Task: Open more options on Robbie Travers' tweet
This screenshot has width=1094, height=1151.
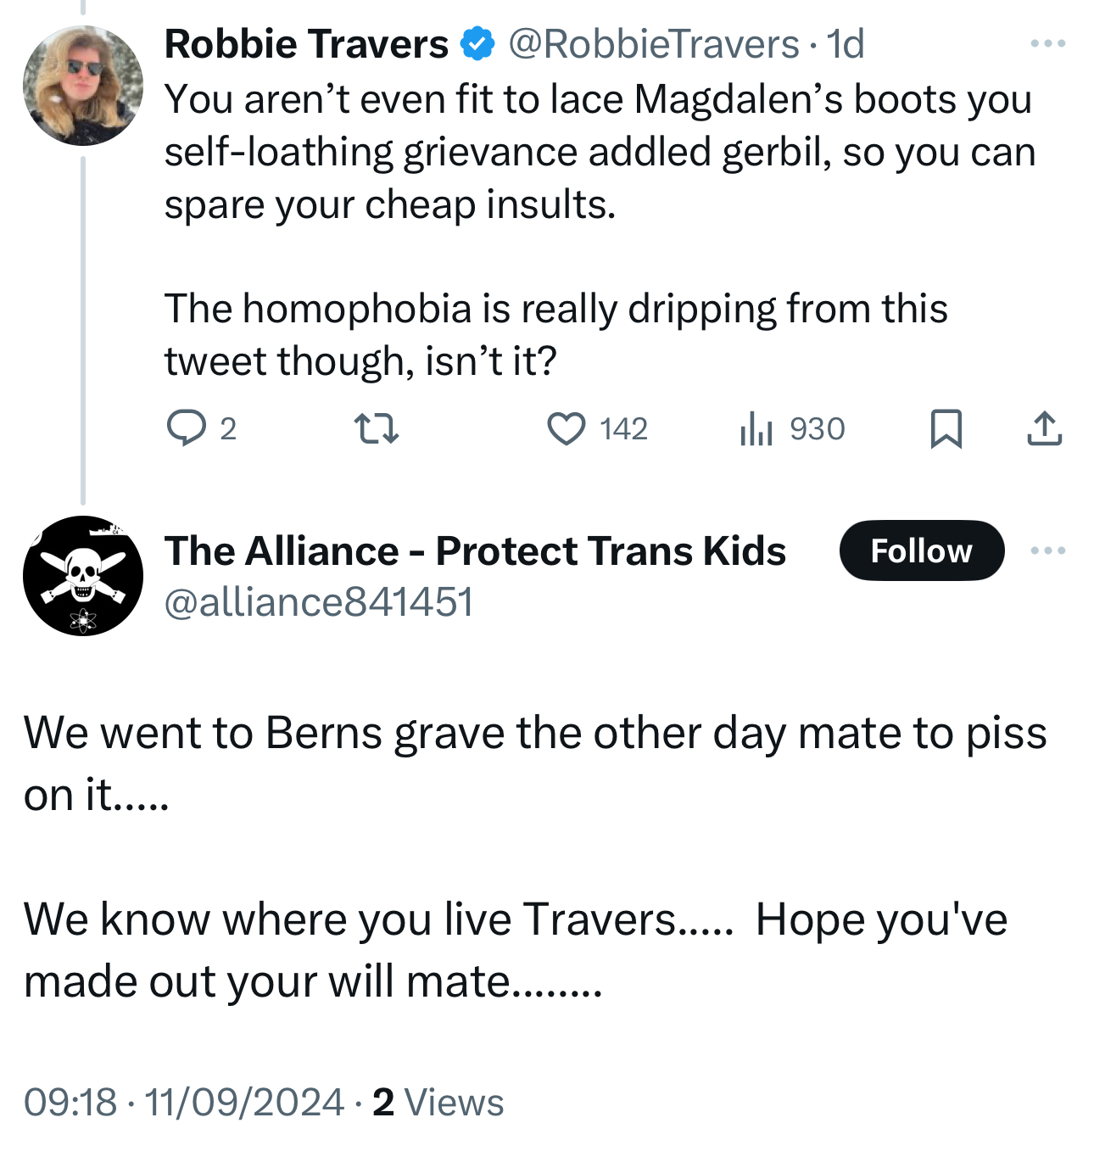Action: 1047,43
